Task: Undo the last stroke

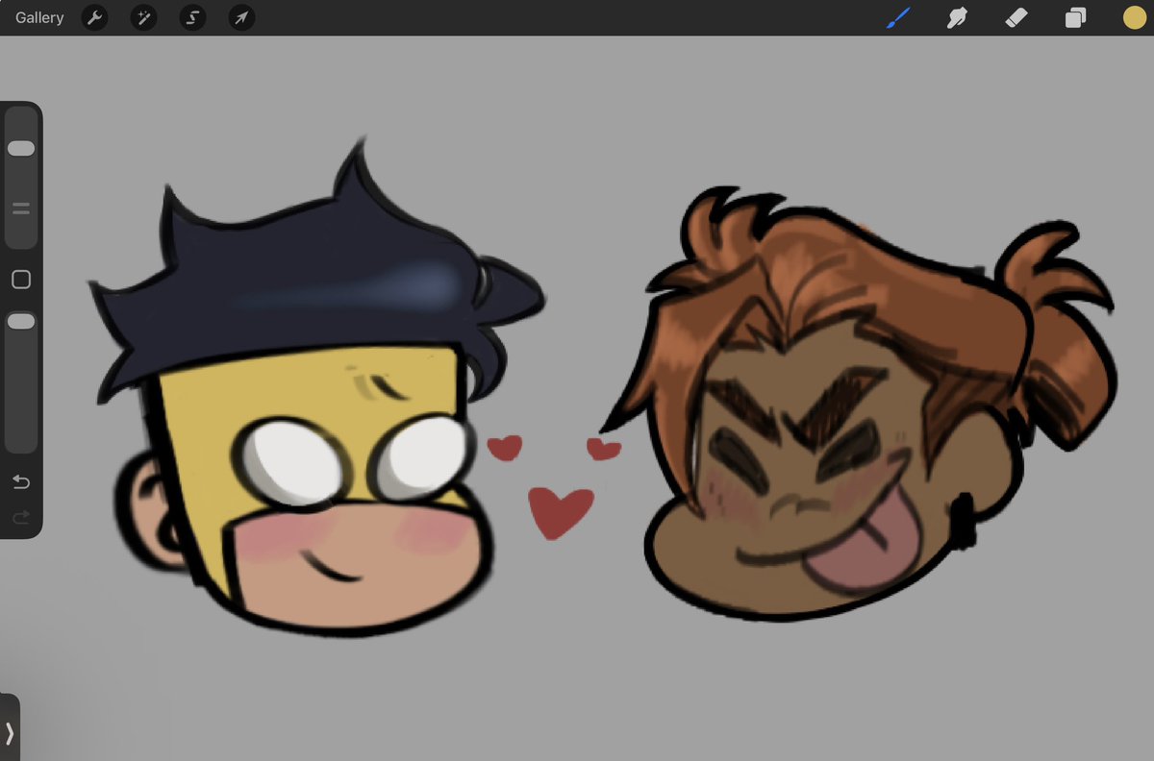Action: tap(21, 481)
